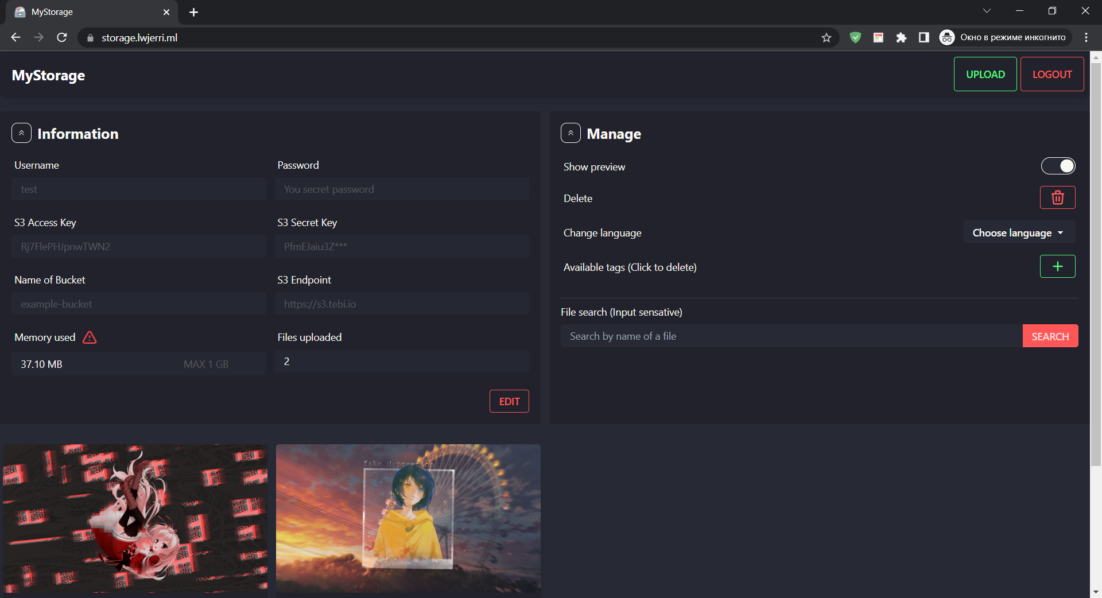Click the Memory used value 37.10 MB
Screen dimensions: 1102x598
(x=41, y=364)
